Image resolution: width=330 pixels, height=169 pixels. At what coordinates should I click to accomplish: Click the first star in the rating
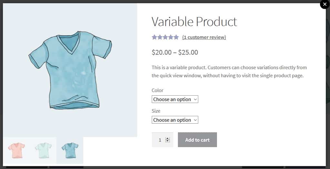point(154,37)
